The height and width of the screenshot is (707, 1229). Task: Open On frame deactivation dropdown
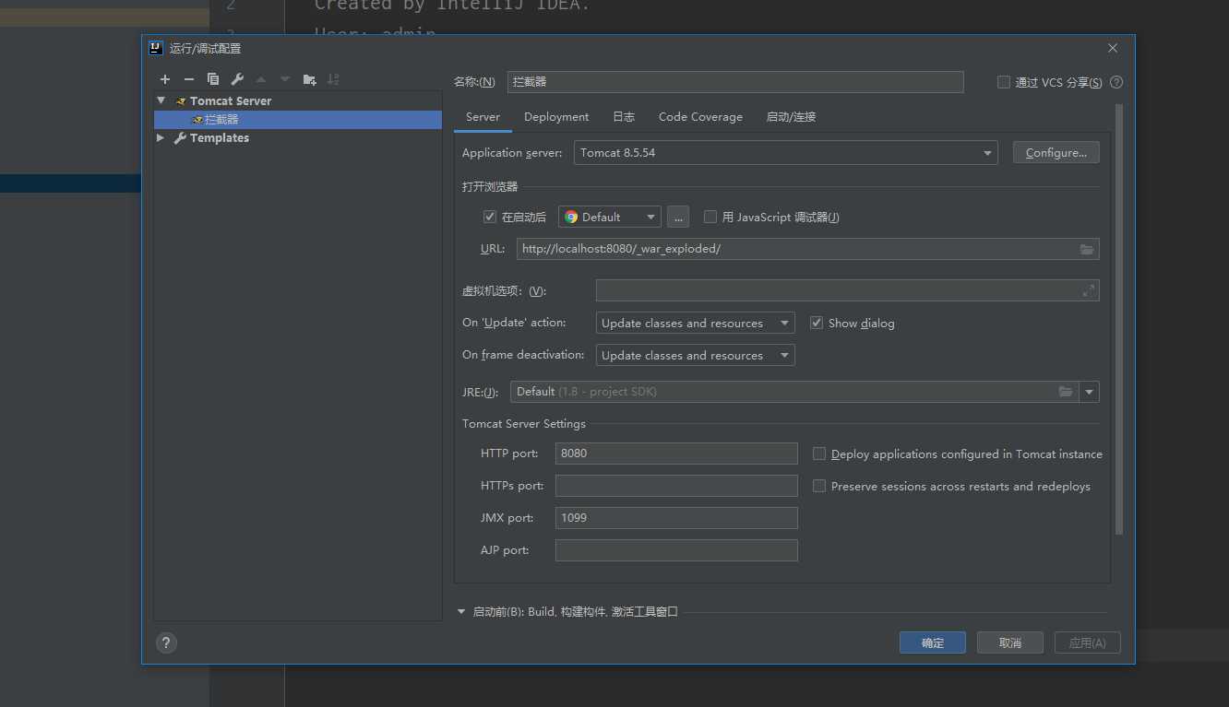(696, 355)
